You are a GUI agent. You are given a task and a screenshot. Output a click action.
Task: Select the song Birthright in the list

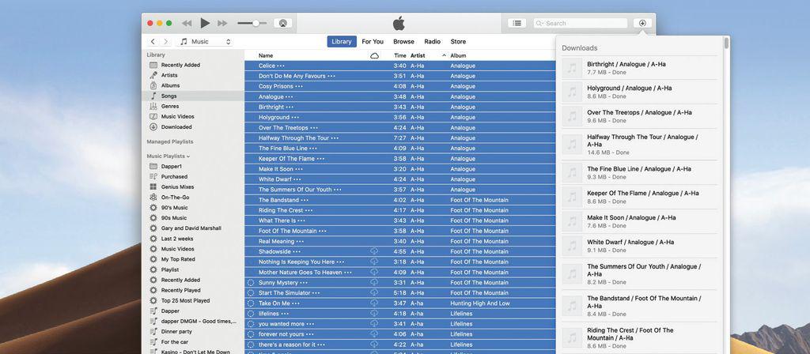point(399,107)
